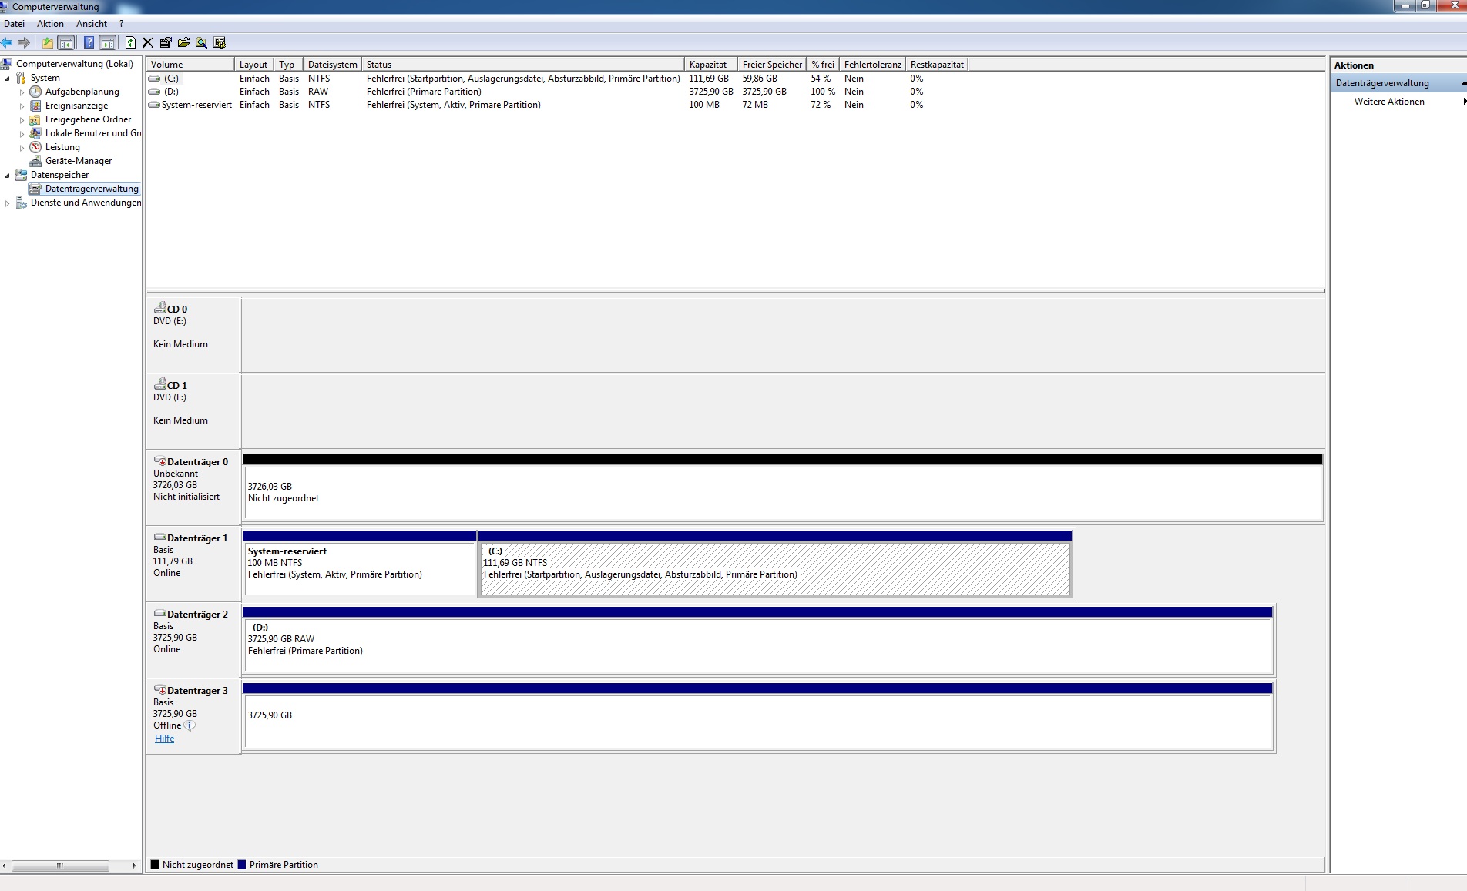Open the Hilfe link under Datenträger 3
This screenshot has width=1467, height=891.
(164, 739)
